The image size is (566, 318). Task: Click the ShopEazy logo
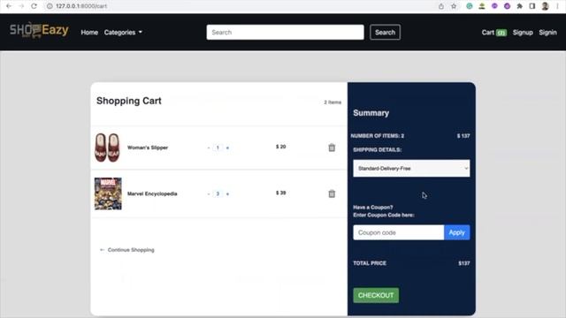[39, 30]
